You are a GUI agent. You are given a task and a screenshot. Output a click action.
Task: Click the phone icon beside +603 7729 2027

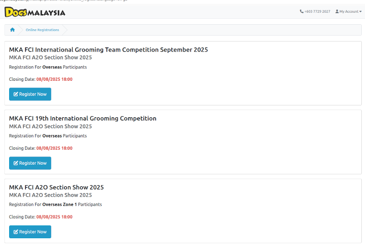[302, 11]
